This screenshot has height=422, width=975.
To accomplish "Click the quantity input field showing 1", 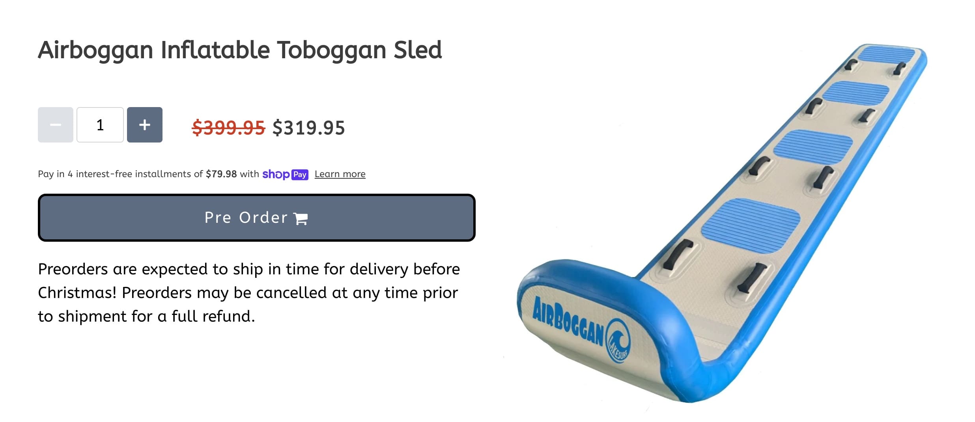I will click(x=100, y=125).
